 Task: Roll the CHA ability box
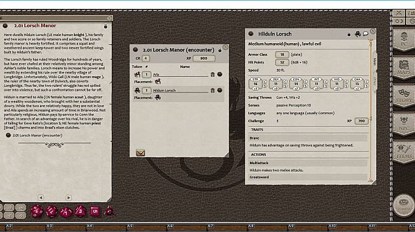click(357, 84)
